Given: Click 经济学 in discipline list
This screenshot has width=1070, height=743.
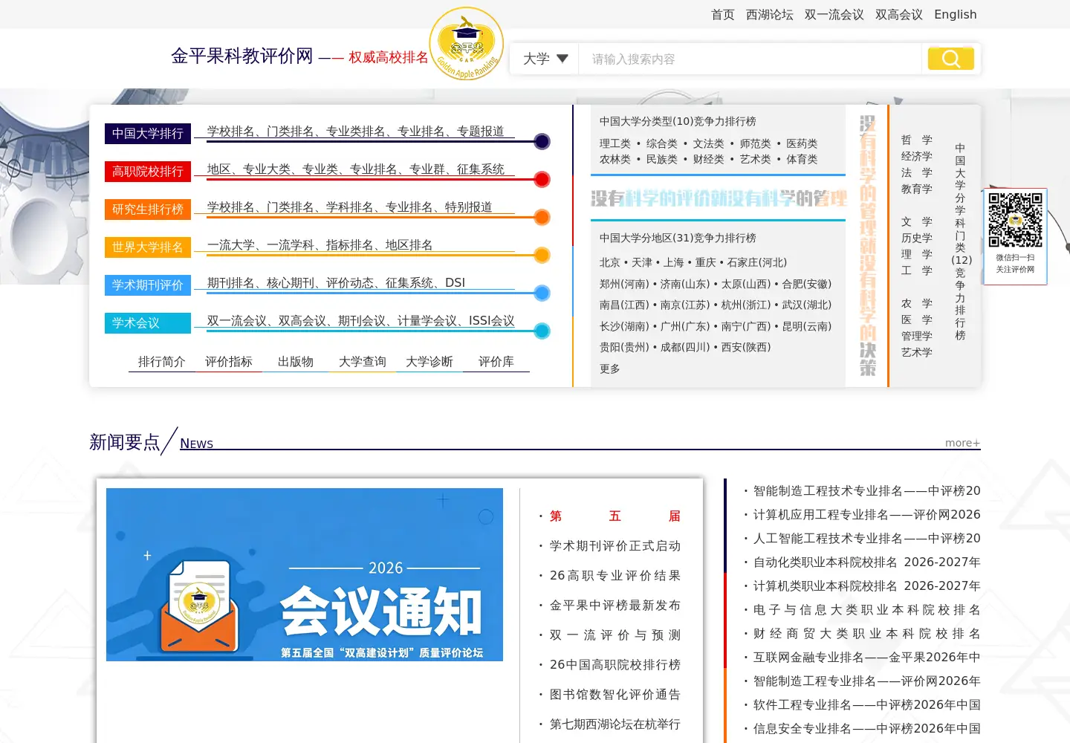Looking at the screenshot, I should 916,156.
